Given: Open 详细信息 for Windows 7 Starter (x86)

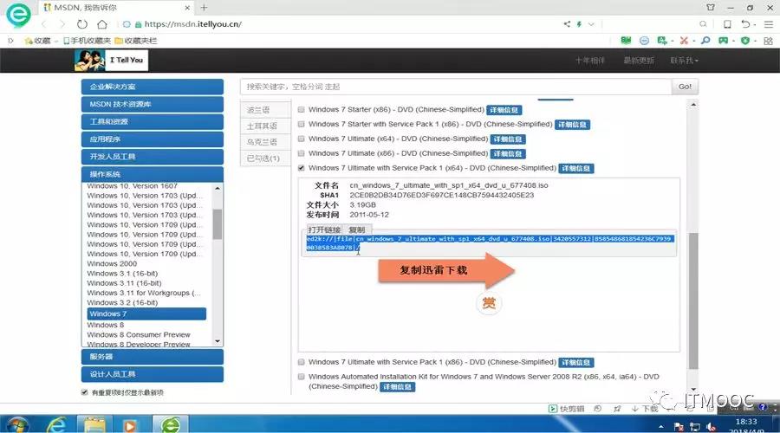Looking at the screenshot, I should point(504,110).
